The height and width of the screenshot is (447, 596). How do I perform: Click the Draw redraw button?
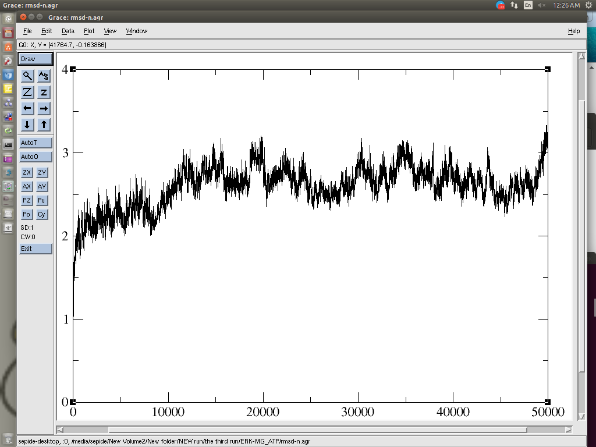(36, 59)
